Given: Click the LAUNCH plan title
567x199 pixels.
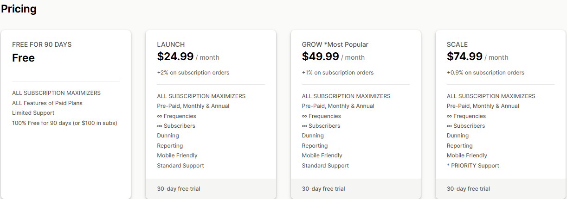Looking at the screenshot, I should (x=171, y=44).
